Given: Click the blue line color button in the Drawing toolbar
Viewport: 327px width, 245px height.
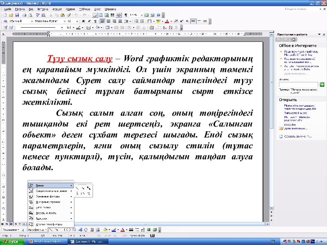Looking at the screenshot, I should pos(114,230).
